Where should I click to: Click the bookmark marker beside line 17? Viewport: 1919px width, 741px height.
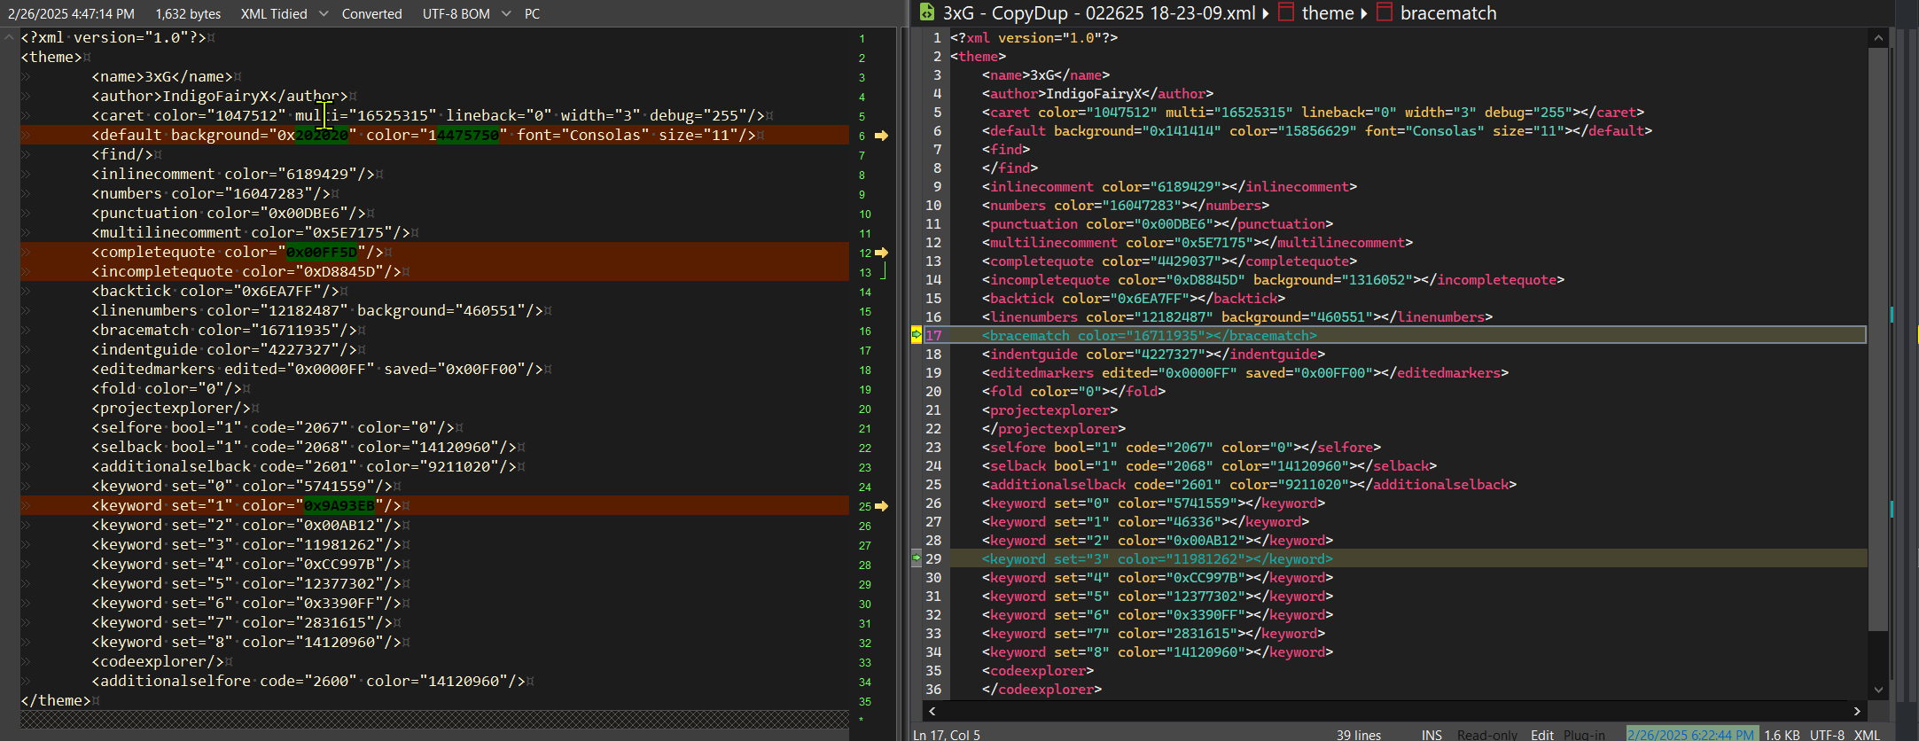917,335
